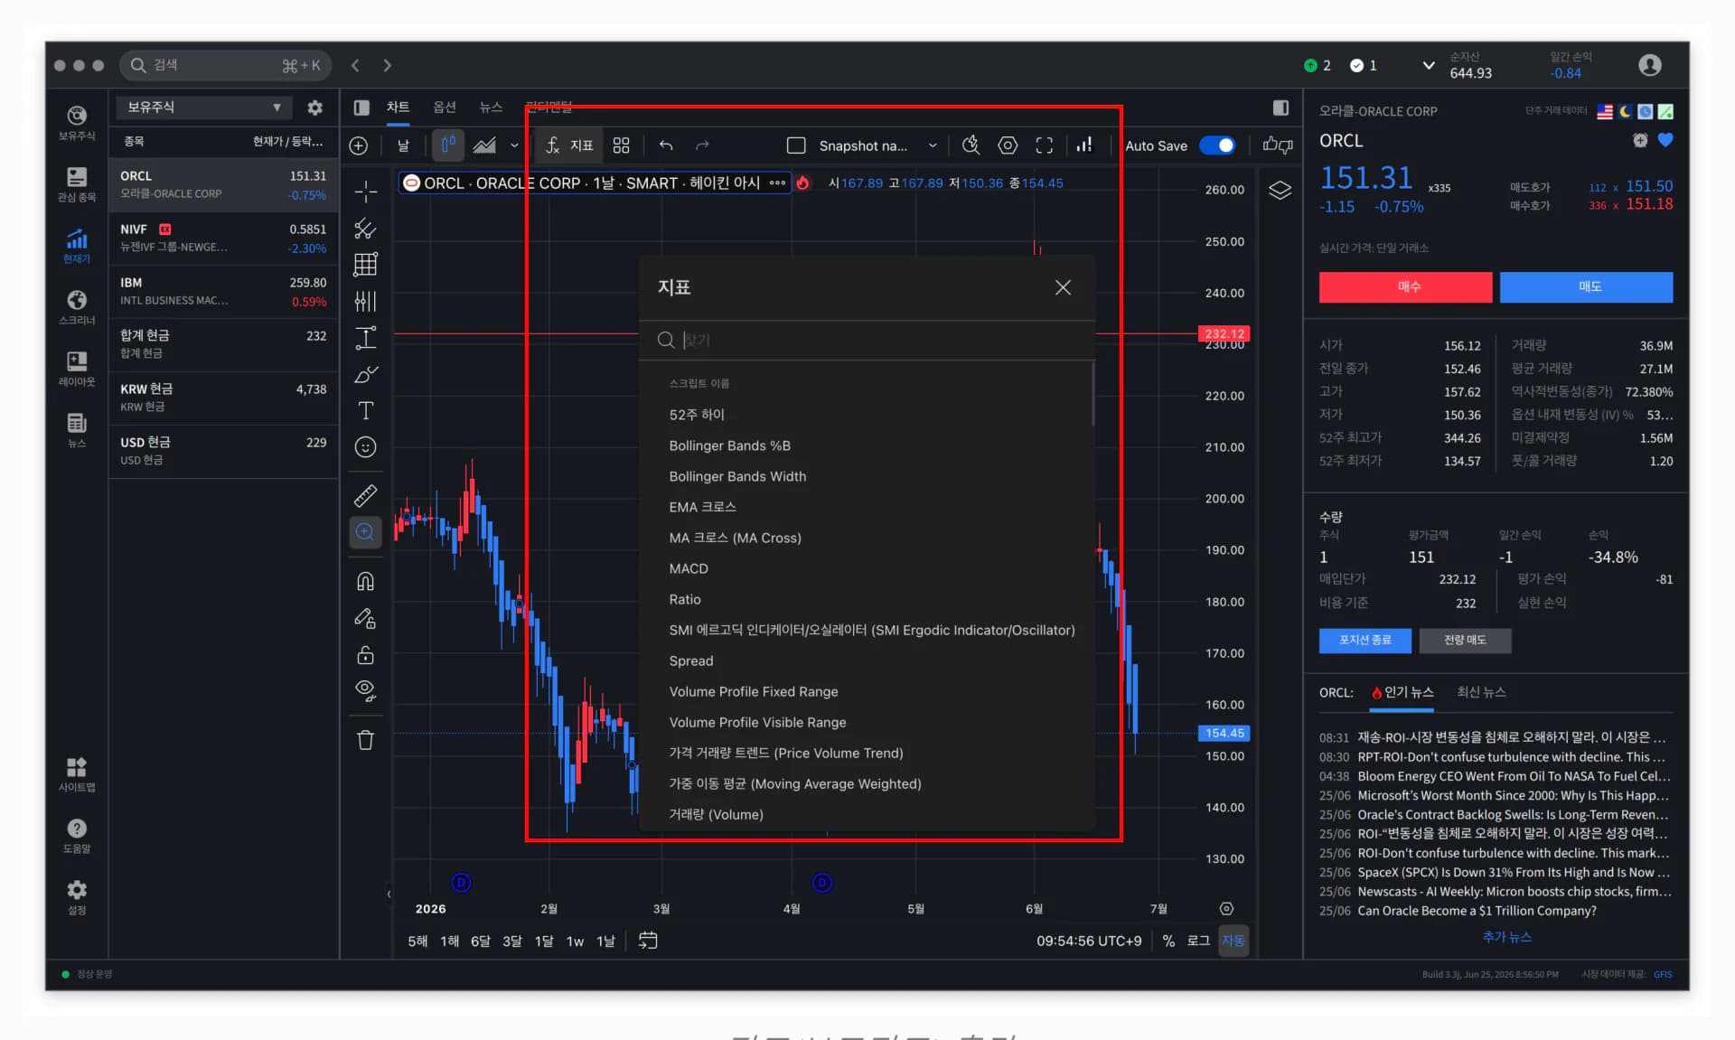Toggle the 로그 log scale
This screenshot has height=1040, width=1735.
(1198, 941)
